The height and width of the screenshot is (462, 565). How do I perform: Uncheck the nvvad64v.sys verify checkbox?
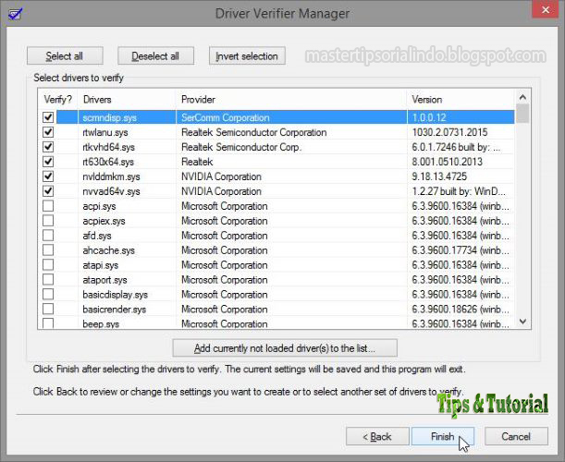click(x=48, y=191)
